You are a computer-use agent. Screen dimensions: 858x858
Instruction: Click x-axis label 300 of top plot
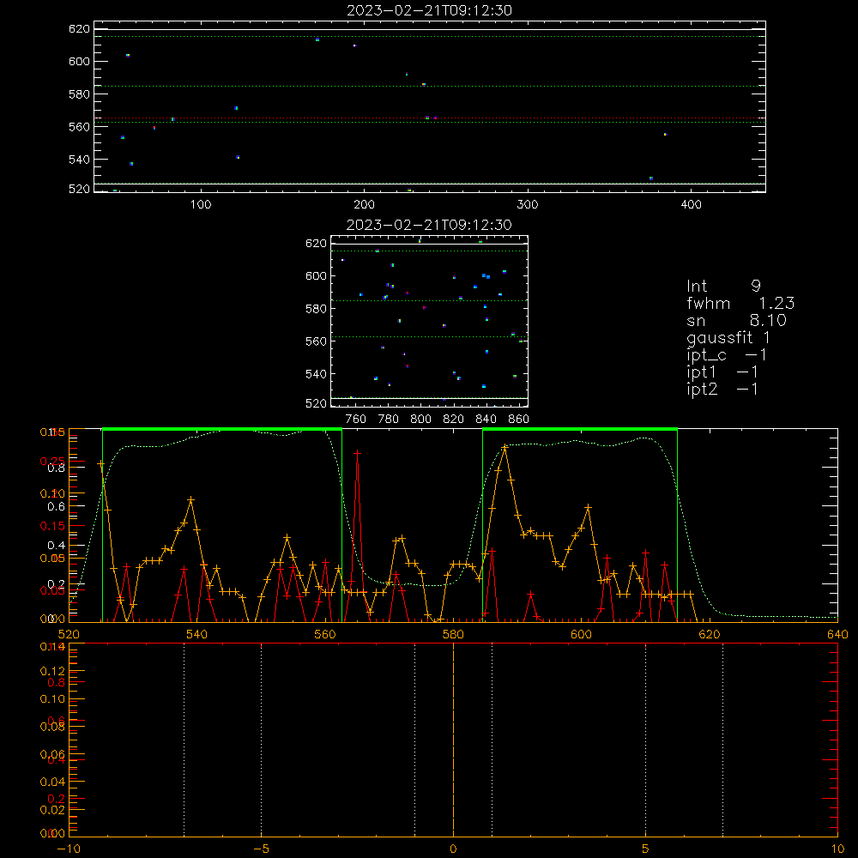(x=528, y=205)
